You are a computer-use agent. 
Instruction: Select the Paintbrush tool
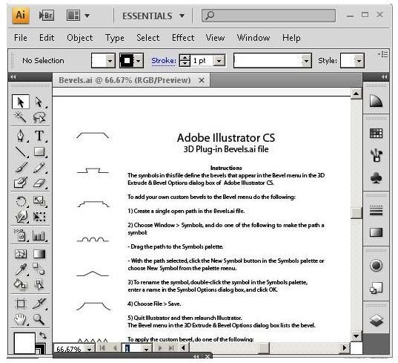(x=21, y=167)
